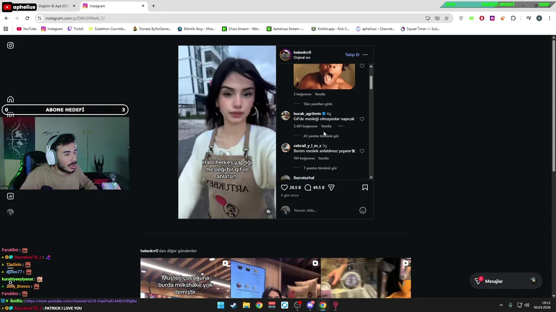556x312 pixels.
Task: Open the Instagram Home sidebar icon
Action: 10,99
